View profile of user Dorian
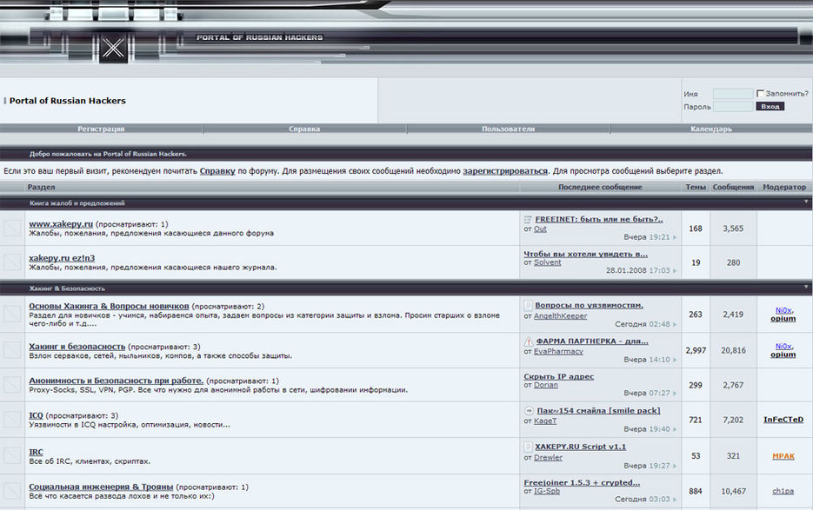This screenshot has height=510, width=813. [546, 385]
